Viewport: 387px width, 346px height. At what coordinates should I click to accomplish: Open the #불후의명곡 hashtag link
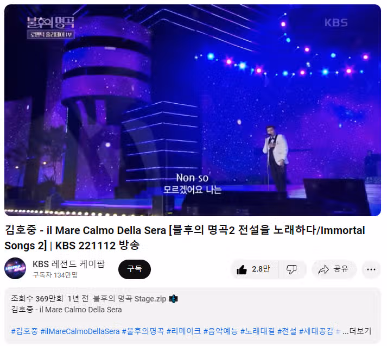tap(143, 331)
